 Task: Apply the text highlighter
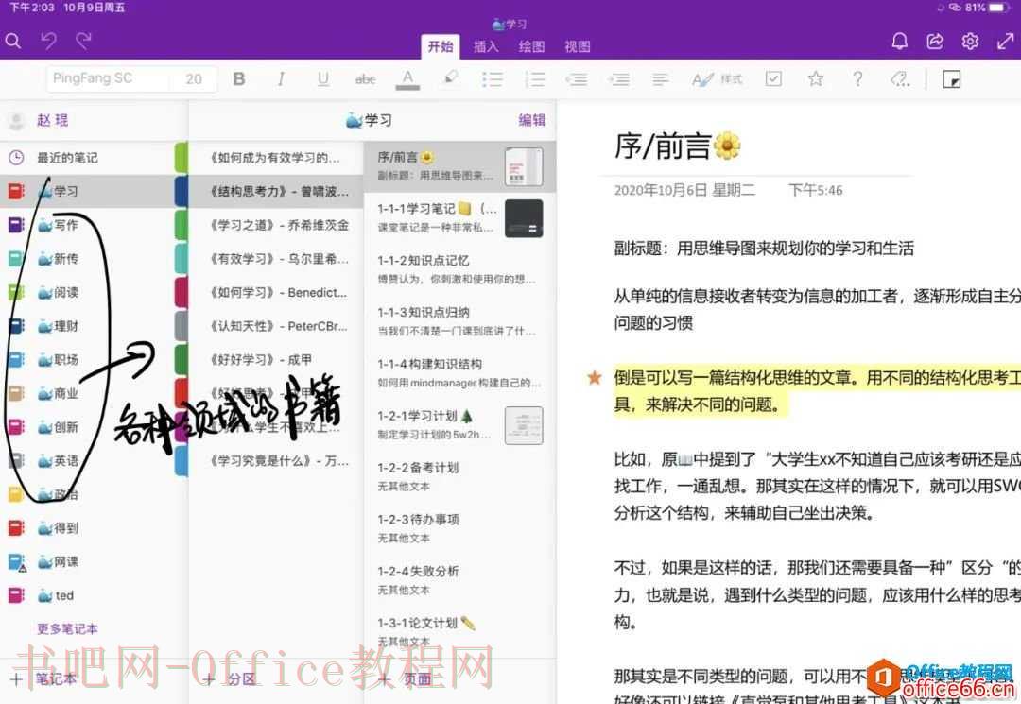pyautogui.click(x=450, y=78)
